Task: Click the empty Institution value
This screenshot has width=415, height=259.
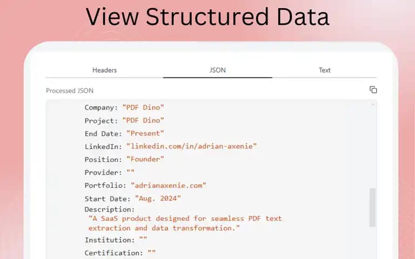Action: pos(143,240)
